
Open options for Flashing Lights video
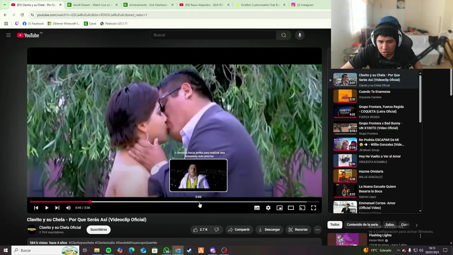click(x=420, y=236)
